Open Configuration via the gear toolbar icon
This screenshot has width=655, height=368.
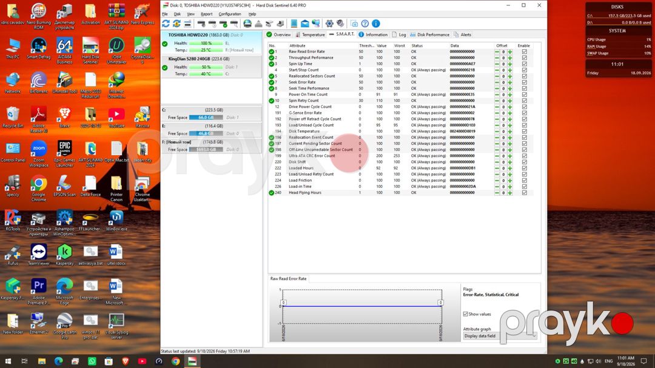coord(329,24)
